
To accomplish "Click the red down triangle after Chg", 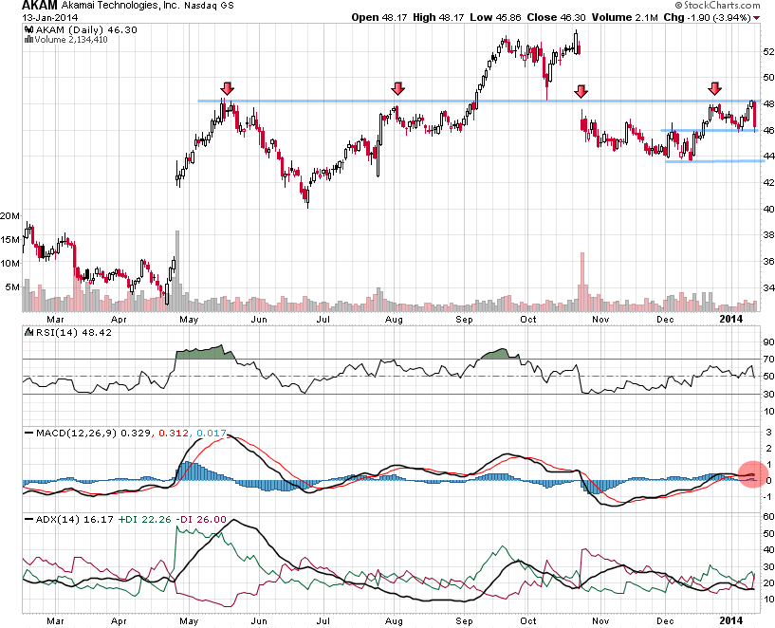I will point(756,18).
